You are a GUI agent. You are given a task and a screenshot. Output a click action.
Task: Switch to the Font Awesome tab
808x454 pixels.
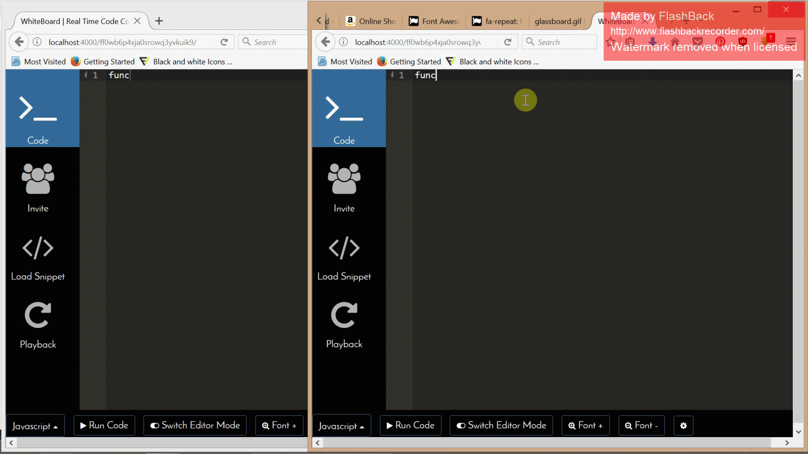[434, 21]
